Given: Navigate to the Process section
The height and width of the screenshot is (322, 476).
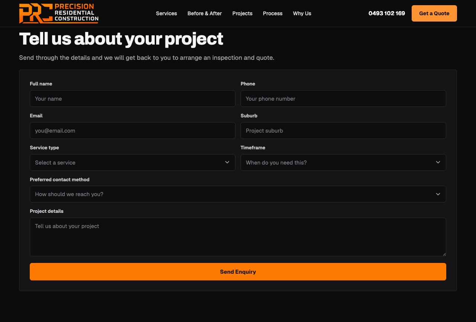Looking at the screenshot, I should (x=273, y=13).
